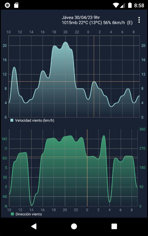Tap the 'Dirección viento' legend label
This screenshot has height=236, width=148.
(29, 214)
